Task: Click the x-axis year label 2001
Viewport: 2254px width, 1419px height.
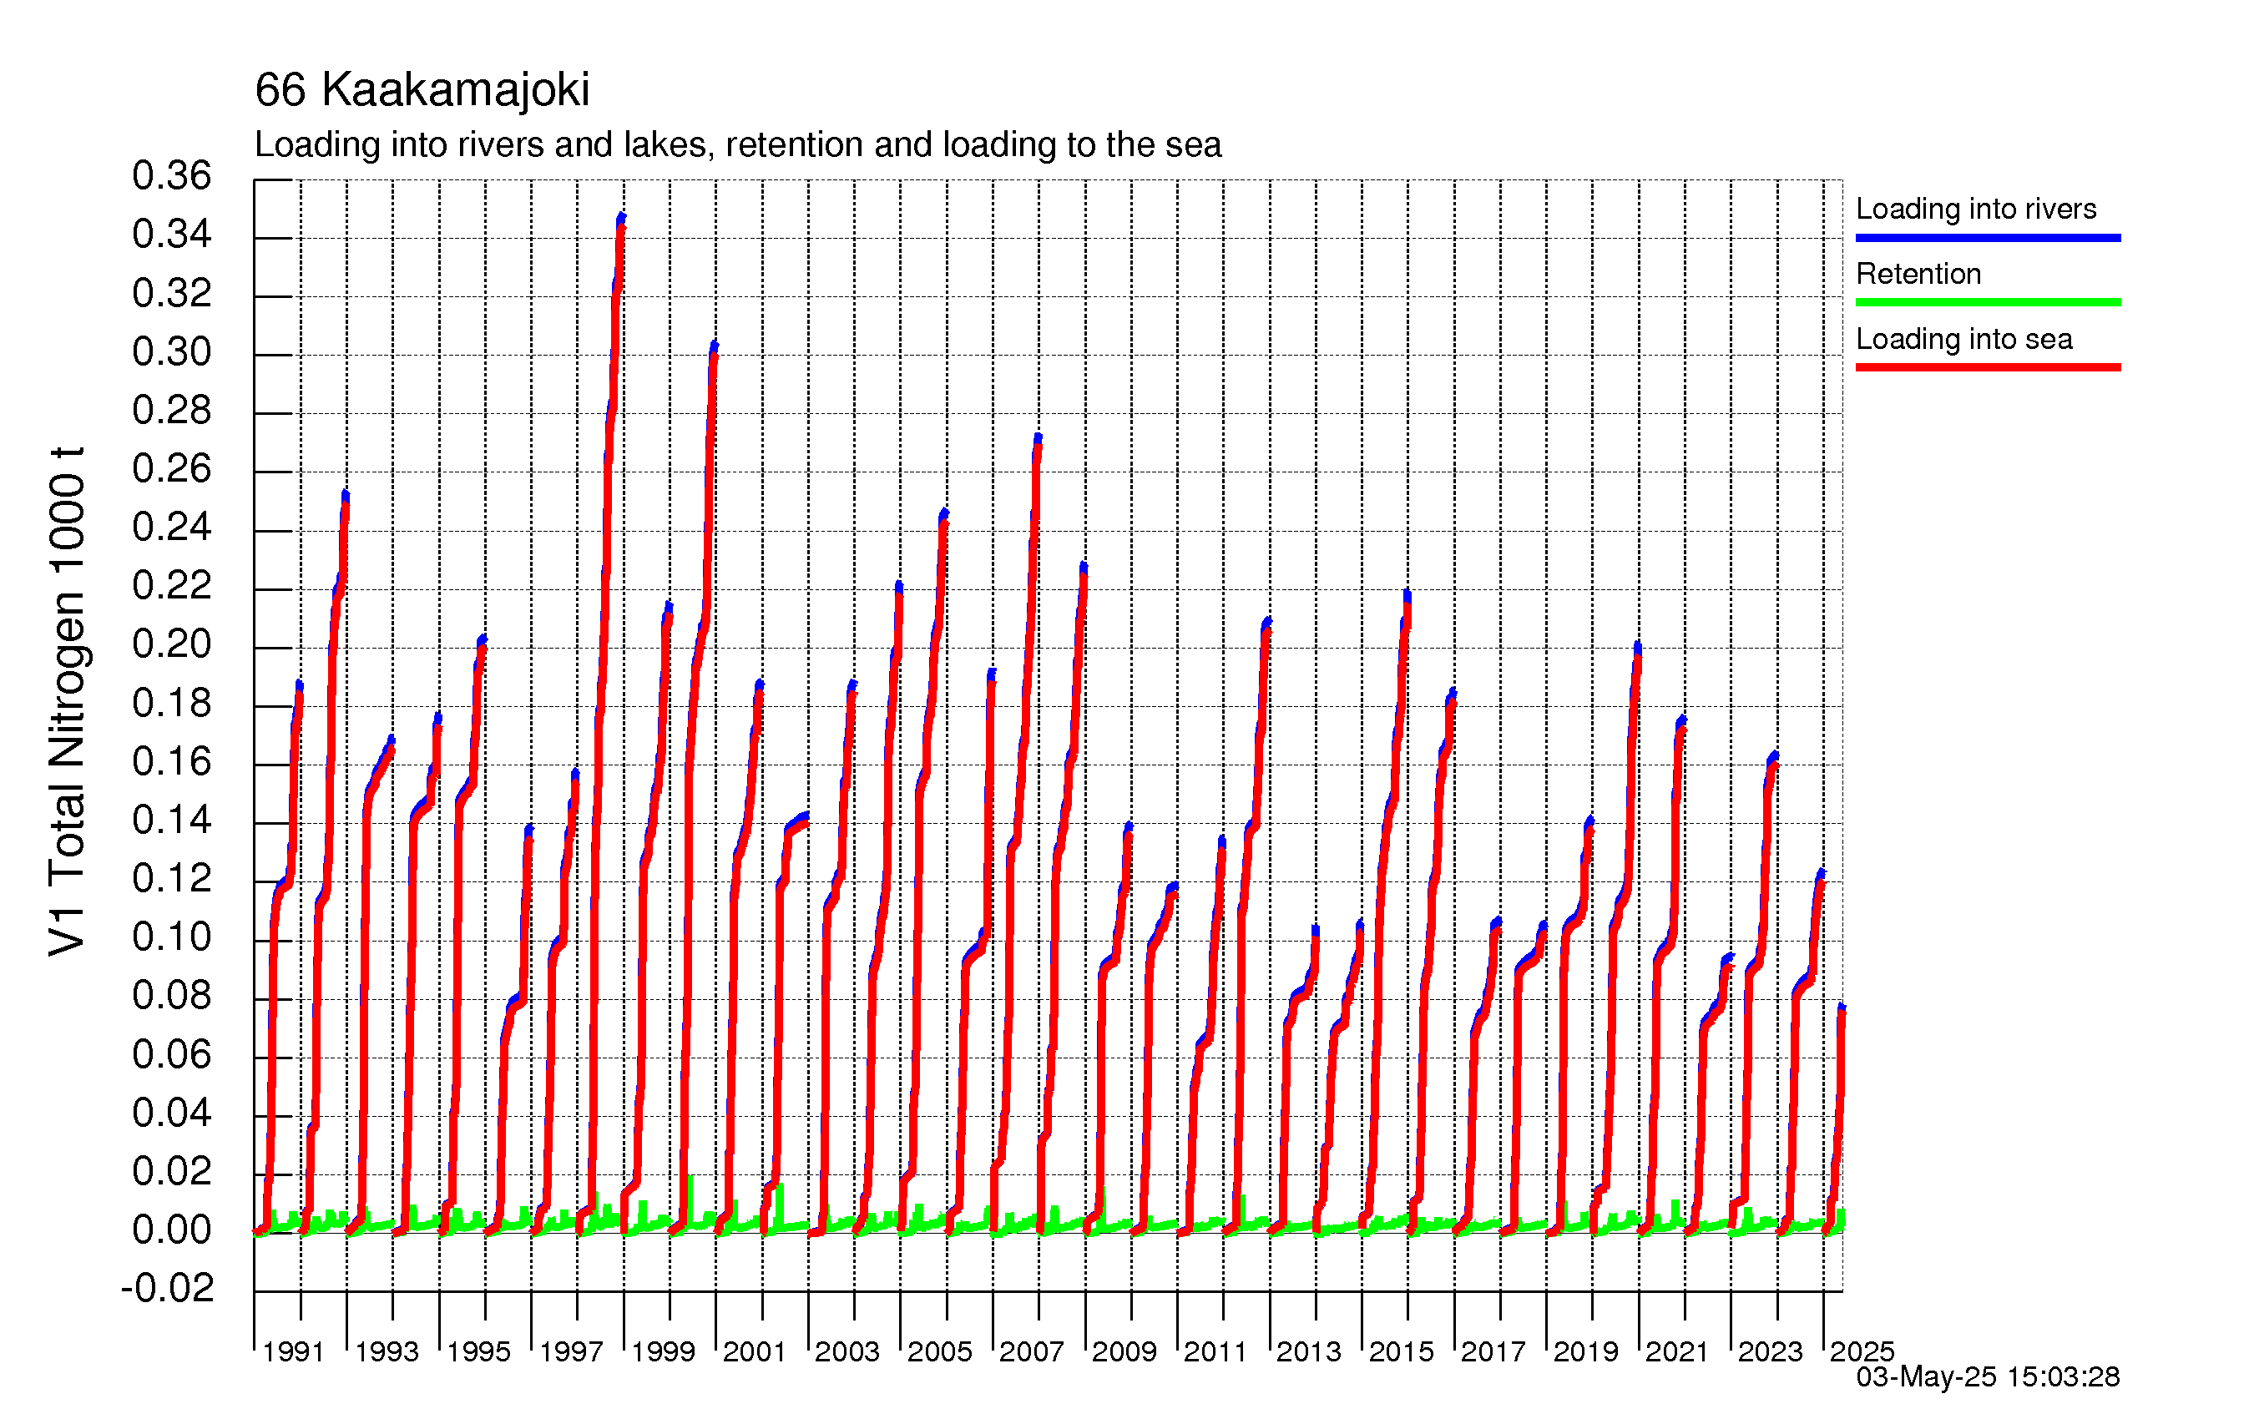Action: tap(755, 1351)
